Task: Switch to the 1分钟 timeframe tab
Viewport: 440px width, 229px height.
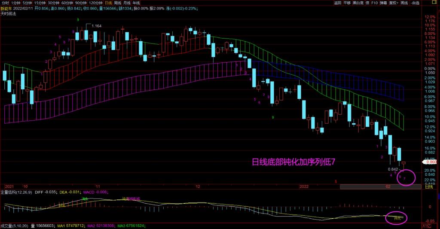Action: [16, 3]
